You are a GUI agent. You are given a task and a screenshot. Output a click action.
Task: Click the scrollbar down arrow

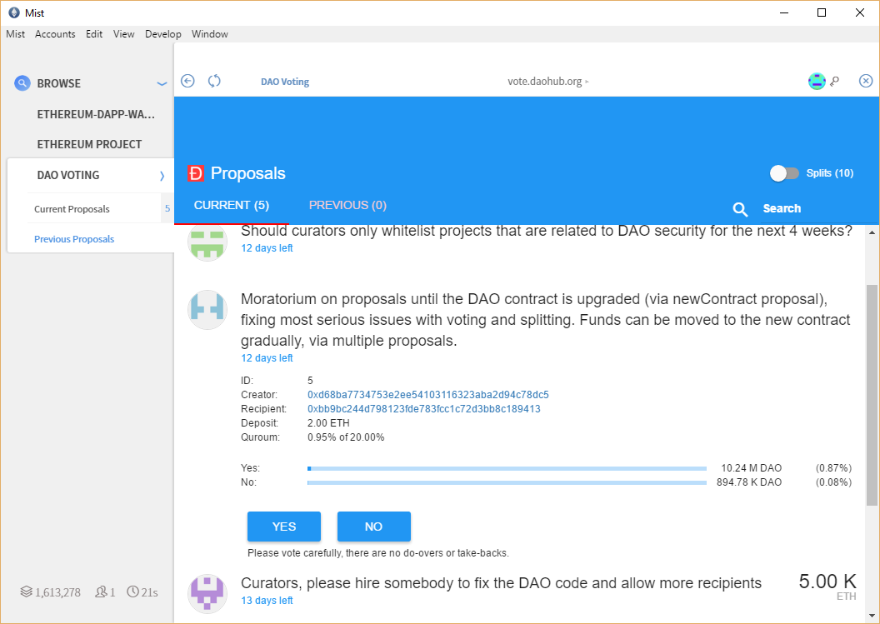pyautogui.click(x=872, y=615)
